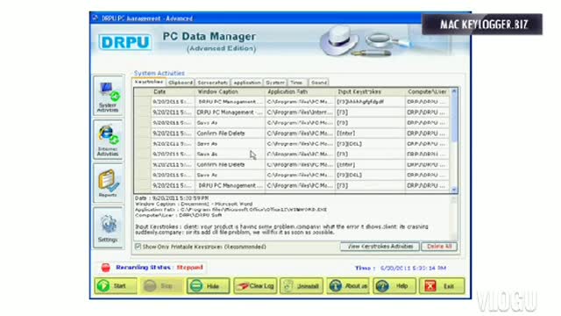Click the Clear Log button
This screenshot has width=561, height=316.
pyautogui.click(x=255, y=286)
